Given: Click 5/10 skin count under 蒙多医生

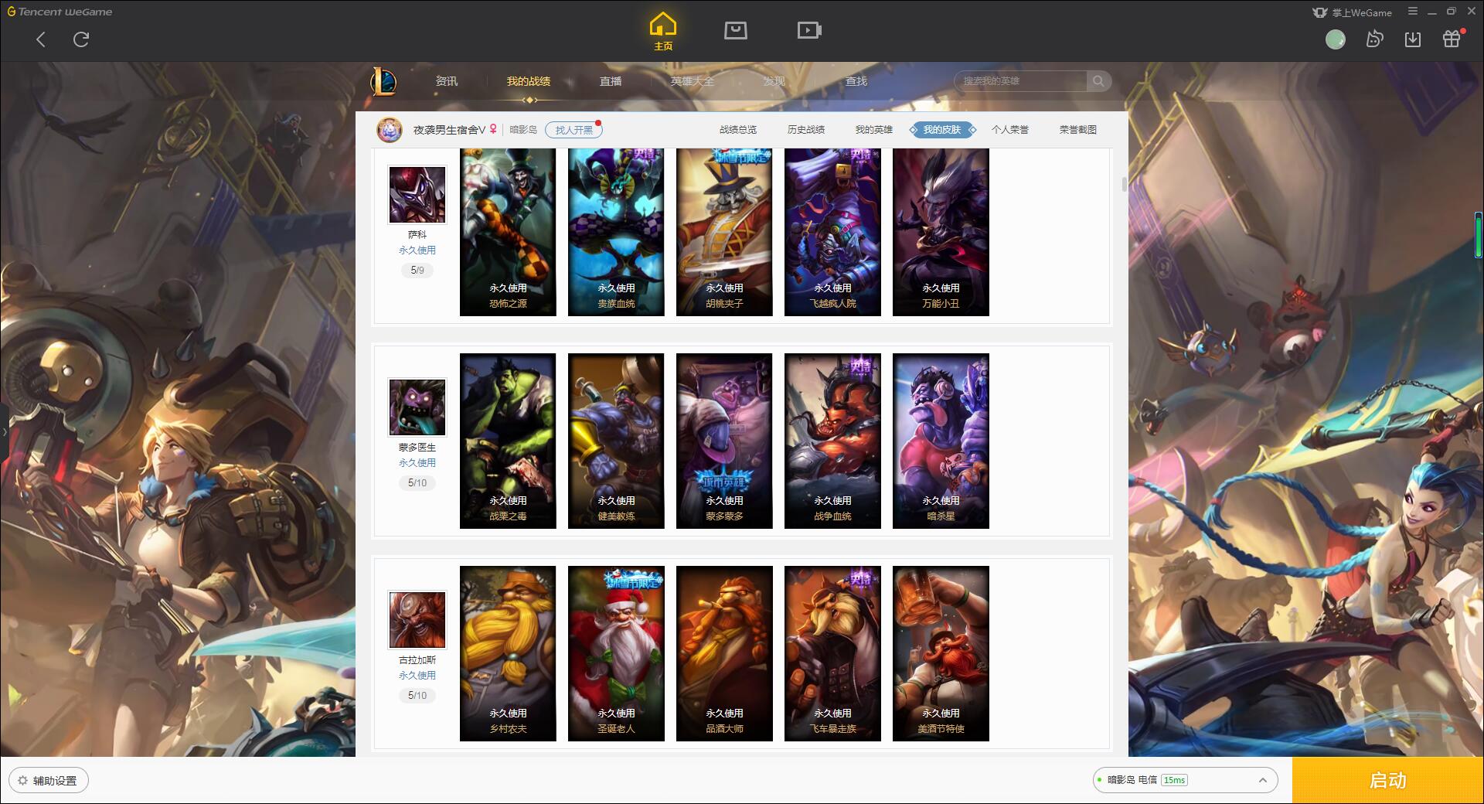Looking at the screenshot, I should point(417,483).
